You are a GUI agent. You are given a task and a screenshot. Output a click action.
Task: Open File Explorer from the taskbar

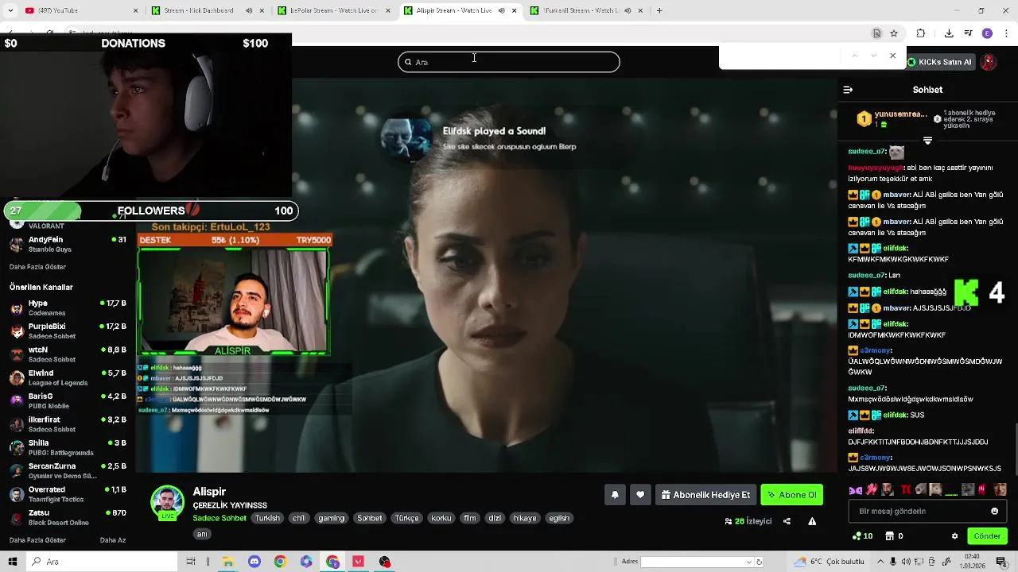pyautogui.click(x=228, y=562)
